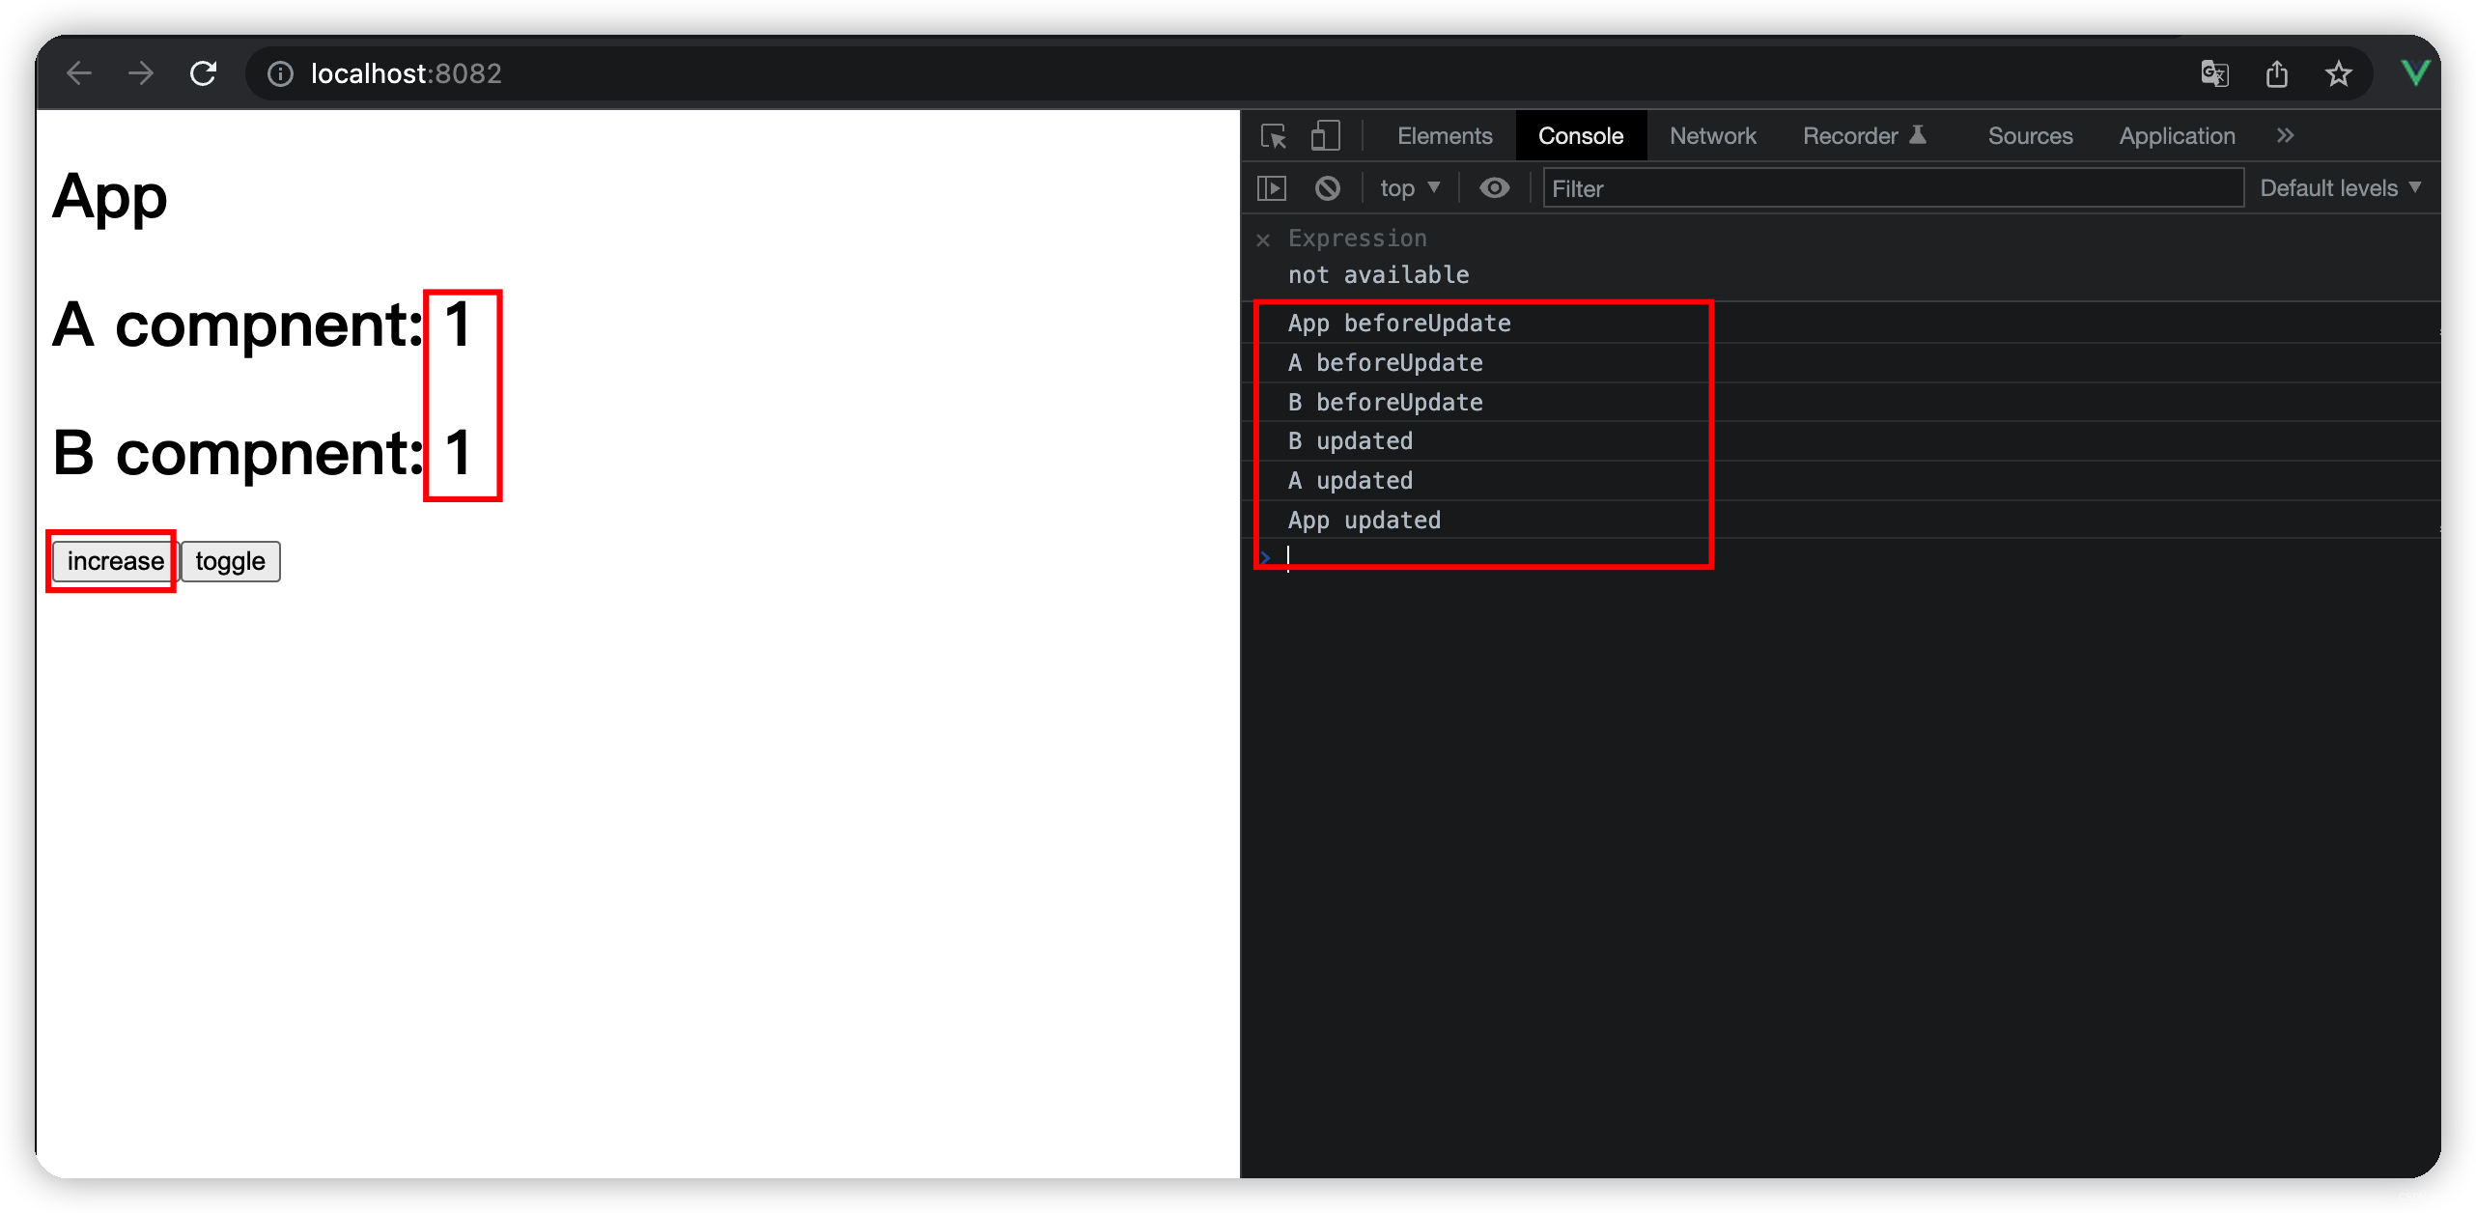
Task: Click the Sources tab in DevTools
Action: (x=2033, y=134)
